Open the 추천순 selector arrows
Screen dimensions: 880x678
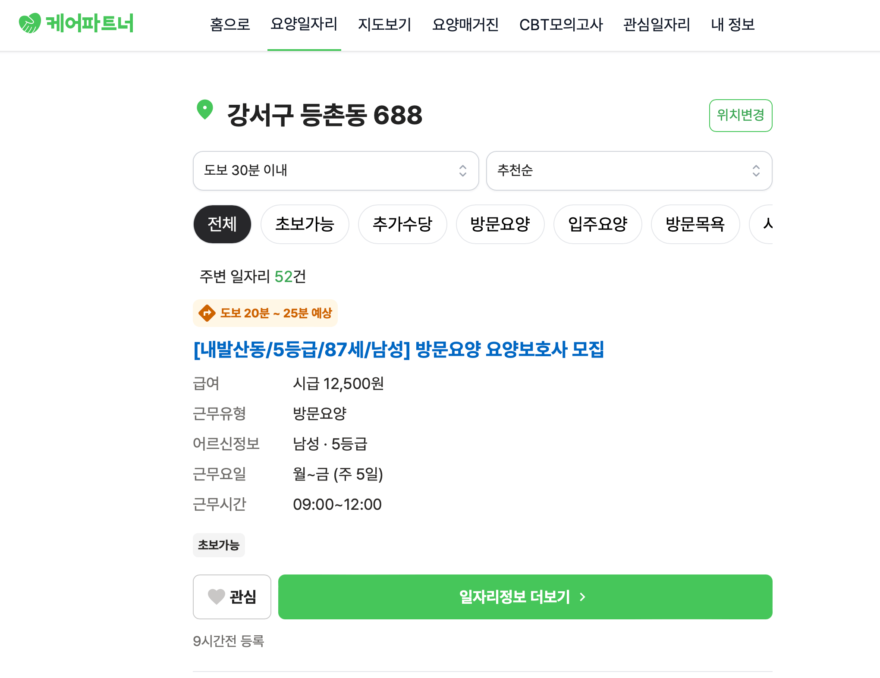755,171
